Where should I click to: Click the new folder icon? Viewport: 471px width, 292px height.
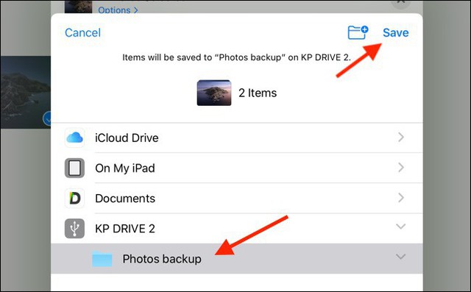(x=358, y=32)
